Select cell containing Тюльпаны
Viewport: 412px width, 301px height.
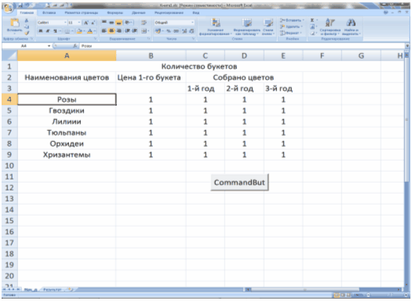67,132
